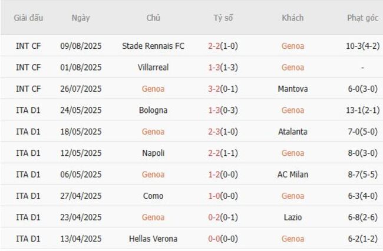Click Stade Rennais FC team name
The image size is (383, 251).
pyautogui.click(x=153, y=46)
